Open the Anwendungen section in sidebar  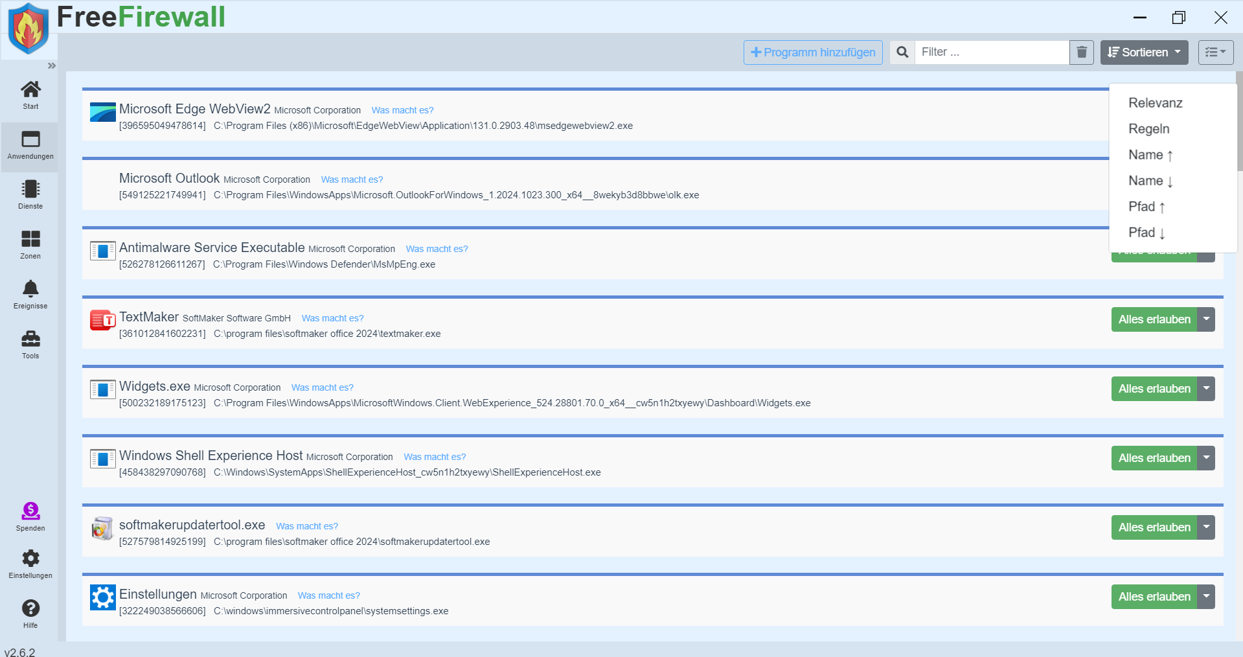30,146
